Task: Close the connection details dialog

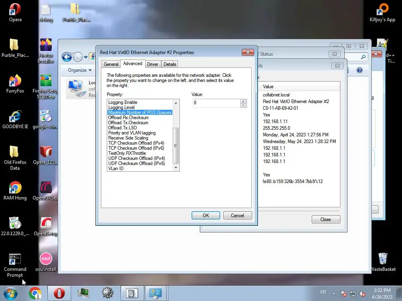Action: [325, 219]
